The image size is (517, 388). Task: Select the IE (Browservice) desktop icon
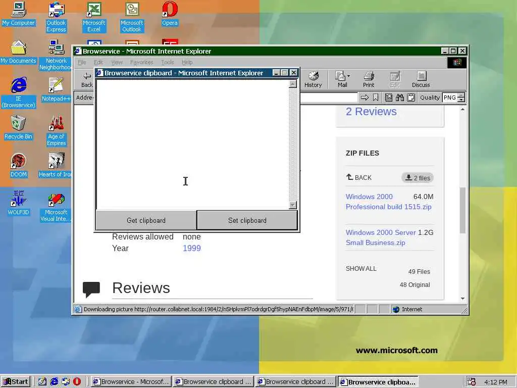coord(19,93)
